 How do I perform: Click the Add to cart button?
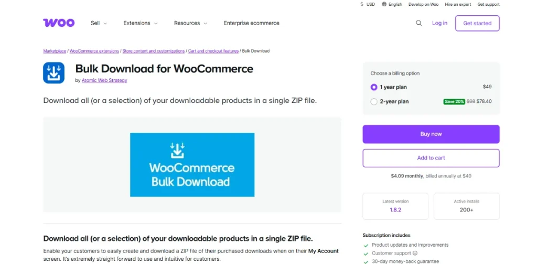(431, 158)
